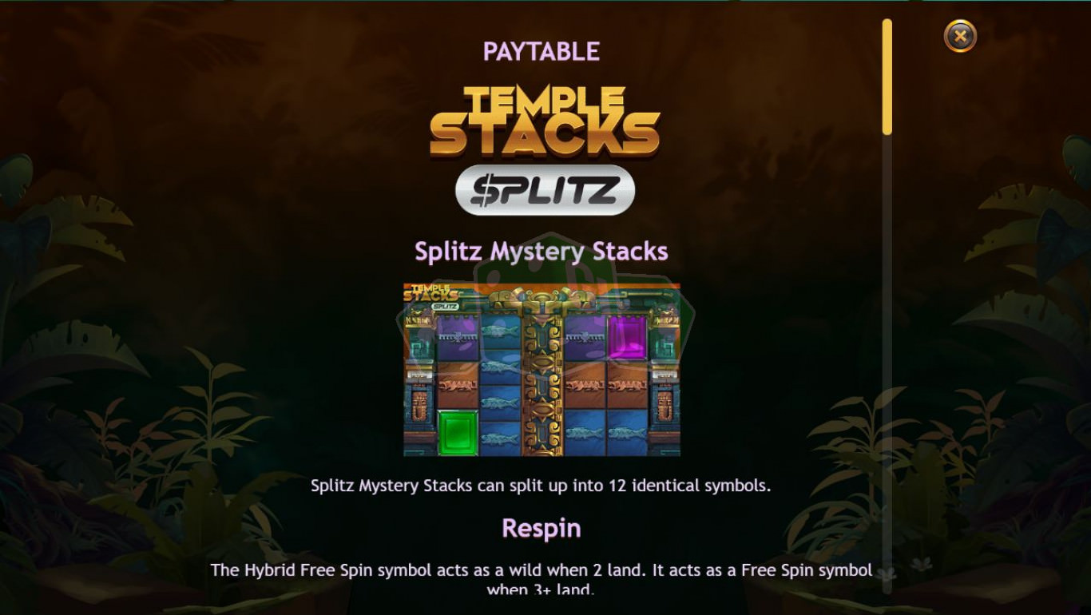Click the '12 identical symbols' description text
This screenshot has width=1091, height=615.
coord(541,485)
